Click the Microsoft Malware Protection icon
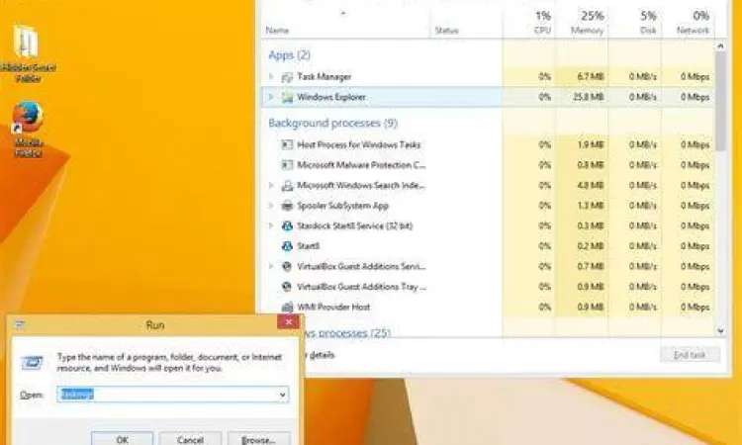Image resolution: width=742 pixels, height=445 pixels. pos(287,165)
